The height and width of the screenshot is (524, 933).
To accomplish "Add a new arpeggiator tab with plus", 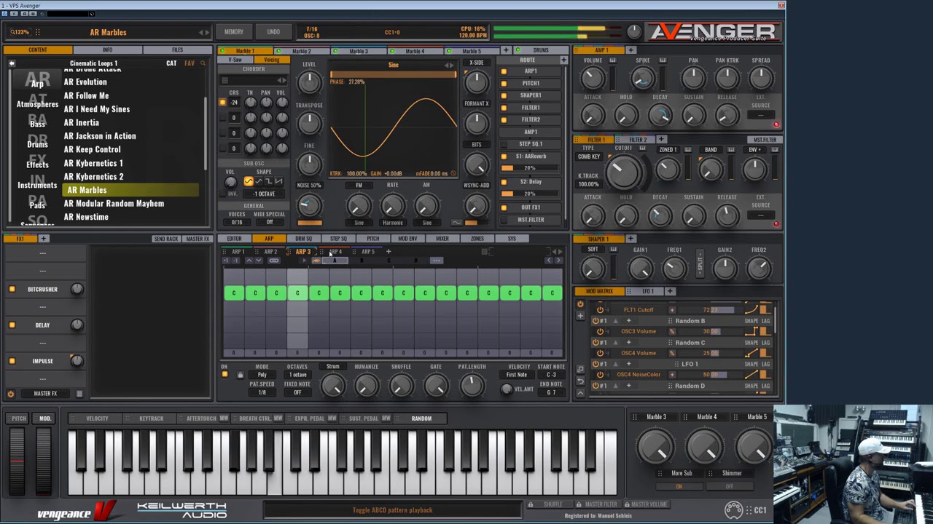I will (x=389, y=252).
